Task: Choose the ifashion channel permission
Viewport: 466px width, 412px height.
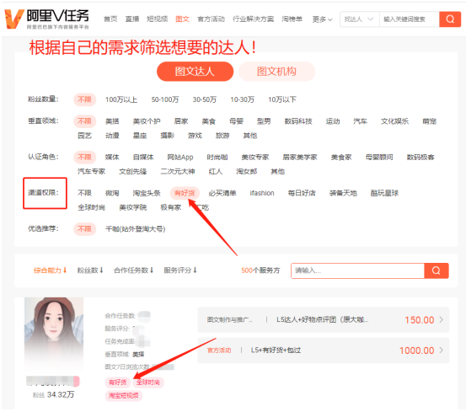Action: click(262, 193)
